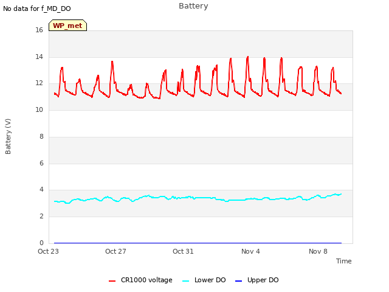Click the highest red voltage peak near Nov 4
389x292 pixels.
tap(247, 57)
